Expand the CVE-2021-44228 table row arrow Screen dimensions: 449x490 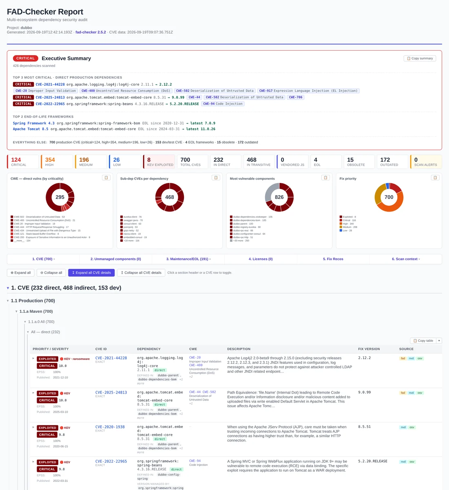[33, 359]
